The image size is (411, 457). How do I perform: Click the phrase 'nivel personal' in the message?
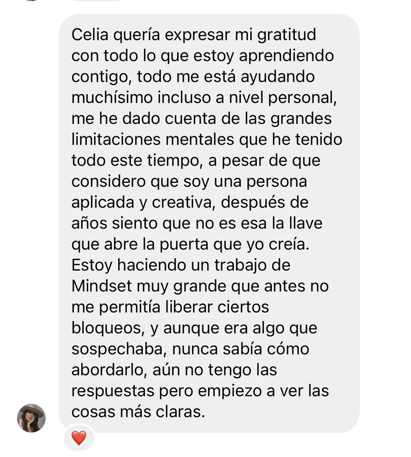[283, 98]
